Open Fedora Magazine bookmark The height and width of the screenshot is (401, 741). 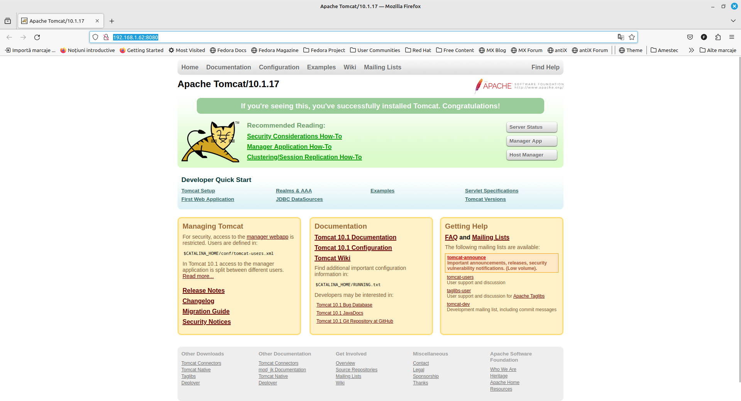point(275,50)
